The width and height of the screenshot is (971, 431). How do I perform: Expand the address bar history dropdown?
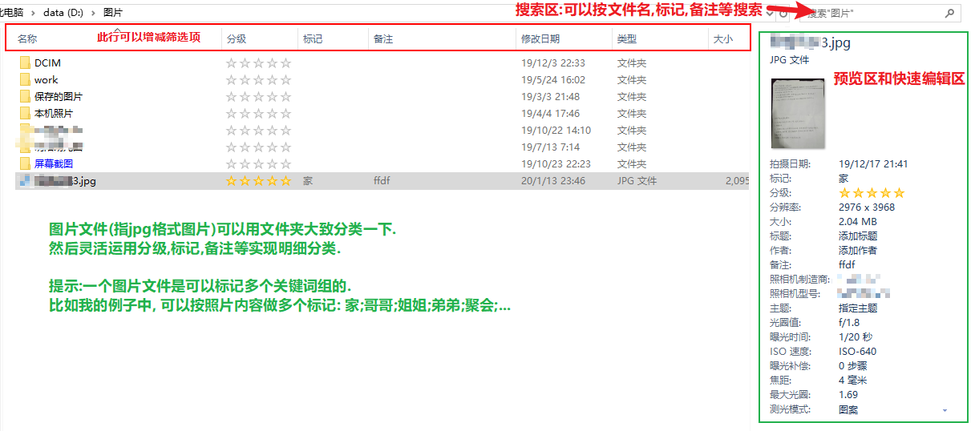click(770, 14)
